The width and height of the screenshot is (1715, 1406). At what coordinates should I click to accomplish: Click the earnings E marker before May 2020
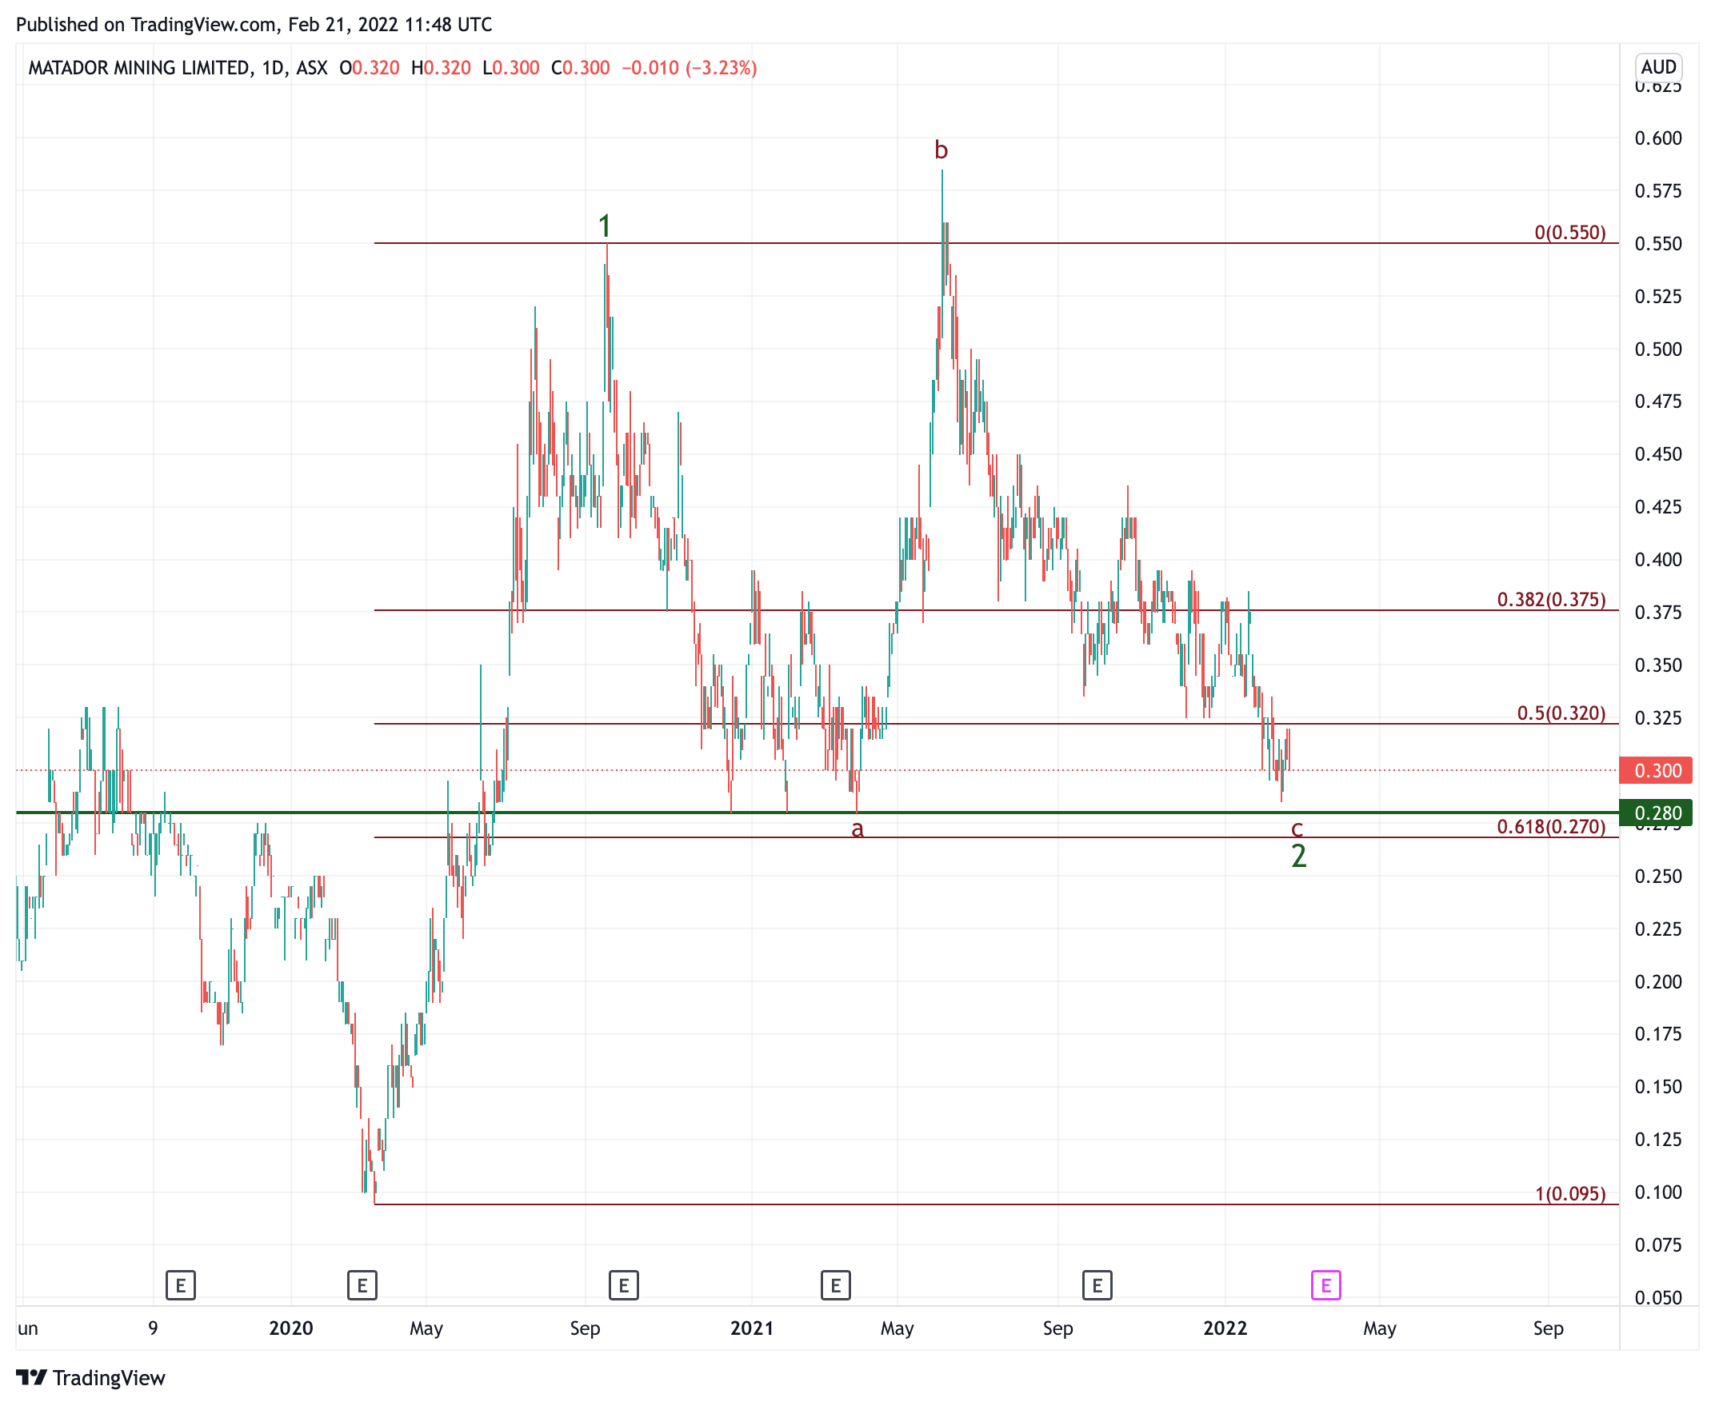(x=362, y=1284)
